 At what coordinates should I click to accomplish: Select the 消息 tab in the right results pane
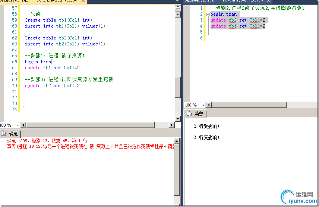[195, 114]
